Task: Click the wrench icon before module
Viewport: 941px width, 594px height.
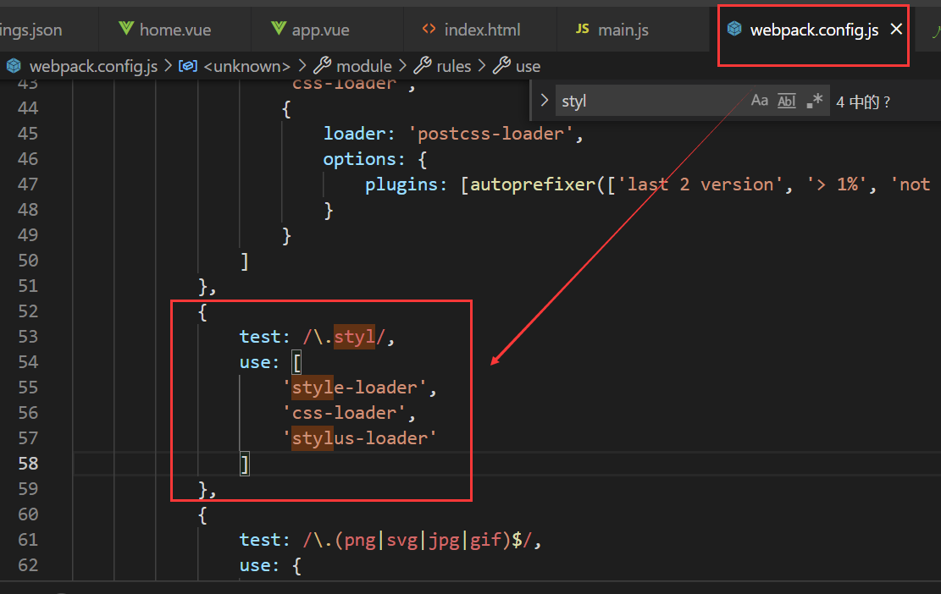Action: click(322, 65)
